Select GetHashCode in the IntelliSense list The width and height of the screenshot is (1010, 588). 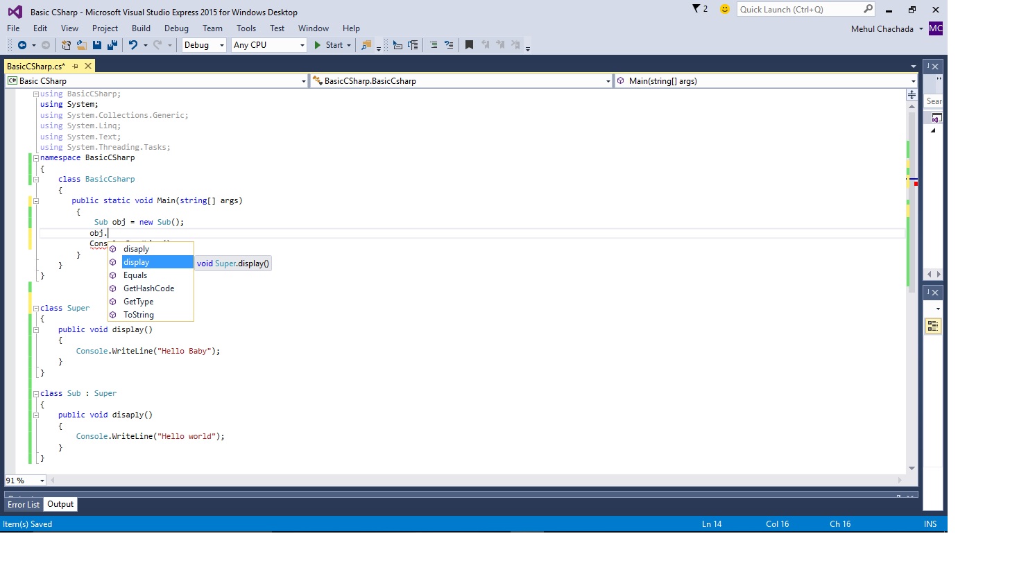tap(151, 288)
